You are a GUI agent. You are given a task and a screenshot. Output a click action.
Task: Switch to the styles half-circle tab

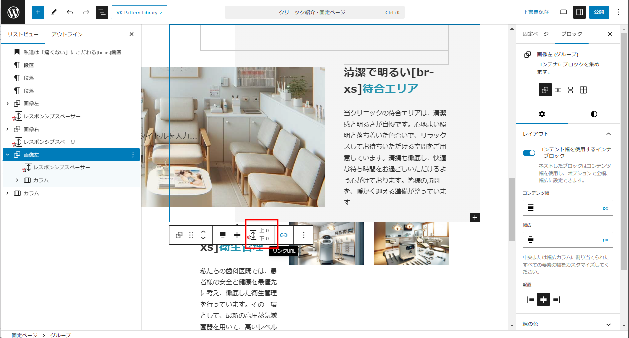pos(594,114)
